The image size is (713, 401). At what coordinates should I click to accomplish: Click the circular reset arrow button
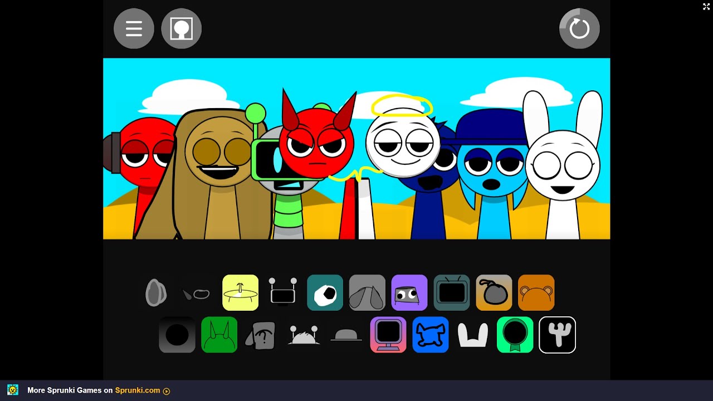[579, 28]
